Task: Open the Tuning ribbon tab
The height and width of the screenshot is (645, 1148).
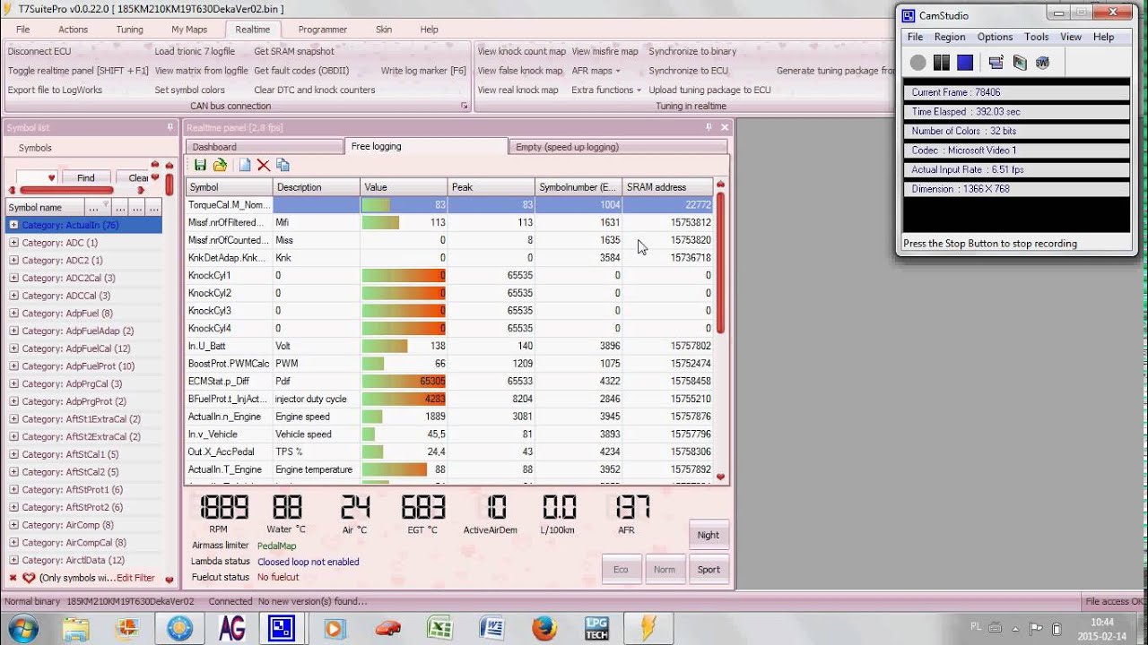Action: pyautogui.click(x=129, y=30)
